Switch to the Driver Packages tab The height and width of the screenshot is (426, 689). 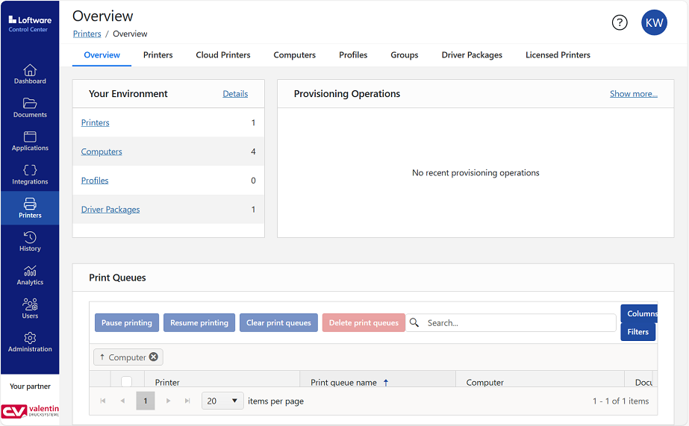tap(472, 55)
